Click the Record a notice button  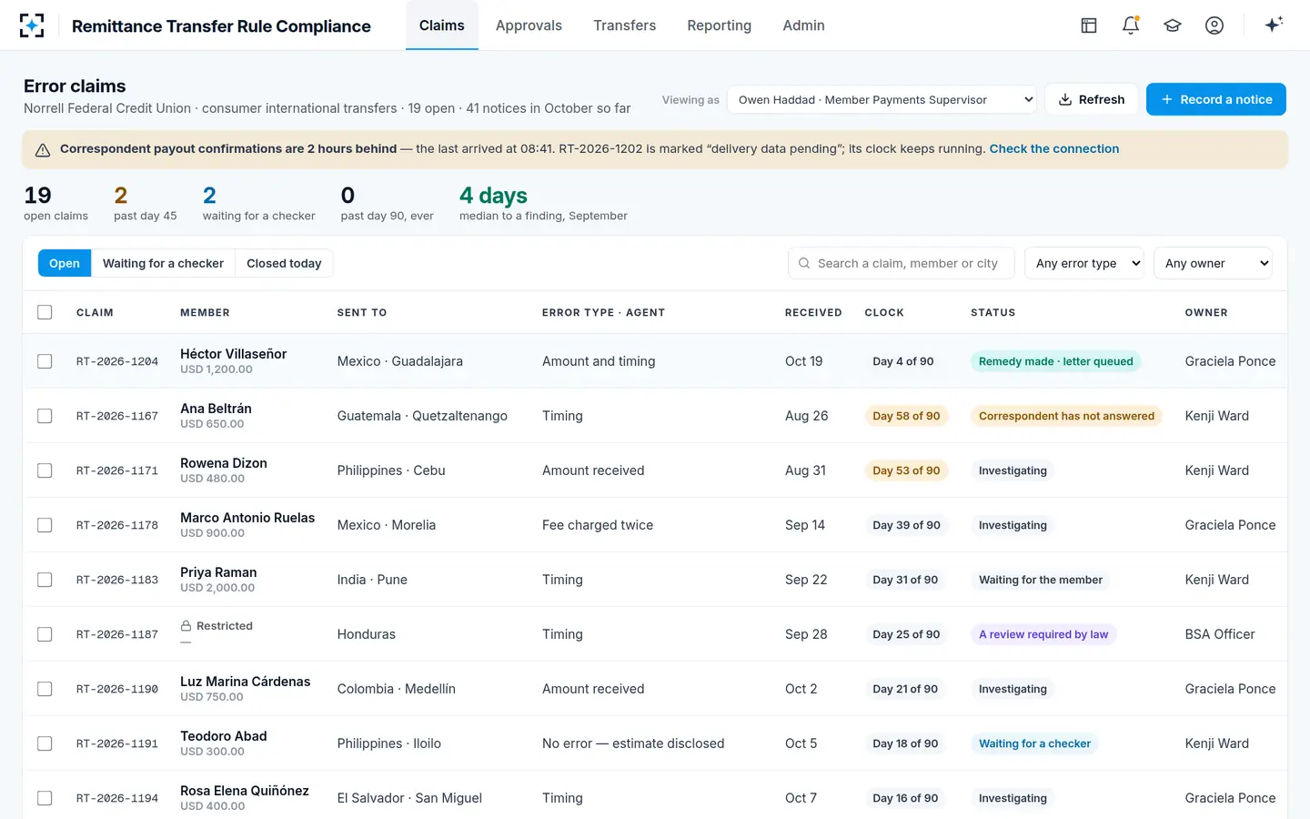[1216, 99]
